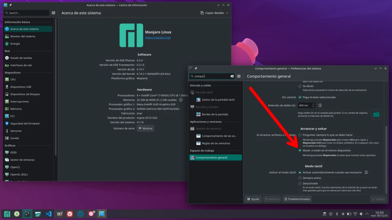The width and height of the screenshot is (392, 220).
Task: Select 'Bordes de la pantalla' settings entry
Action: pyautogui.click(x=215, y=114)
